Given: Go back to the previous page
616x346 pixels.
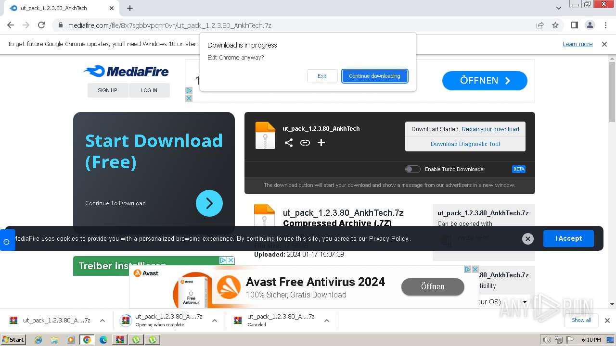Looking at the screenshot, I should [11, 25].
